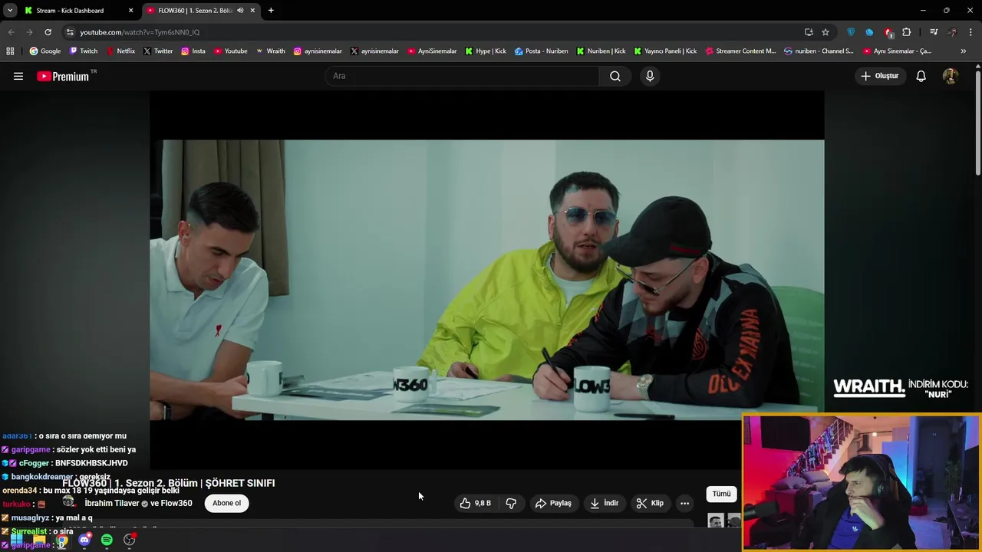The height and width of the screenshot is (552, 982).
Task: Open the YouTube account avatar menu
Action: click(950, 76)
